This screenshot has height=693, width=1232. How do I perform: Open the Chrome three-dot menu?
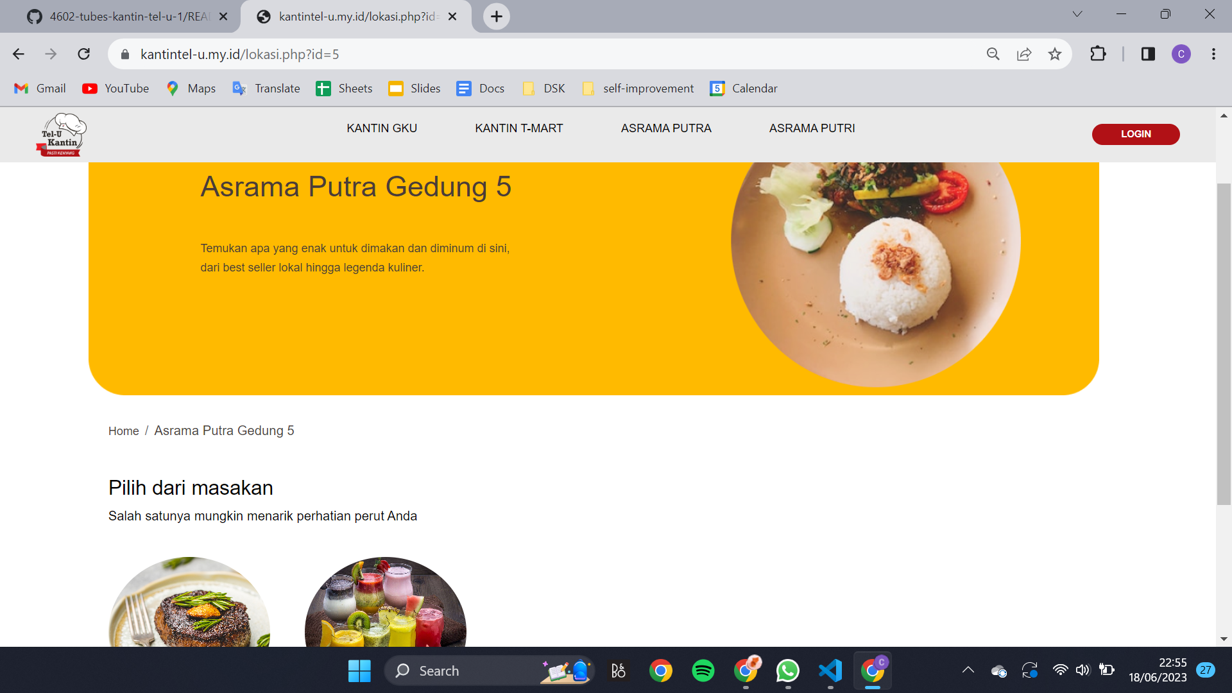click(1213, 54)
